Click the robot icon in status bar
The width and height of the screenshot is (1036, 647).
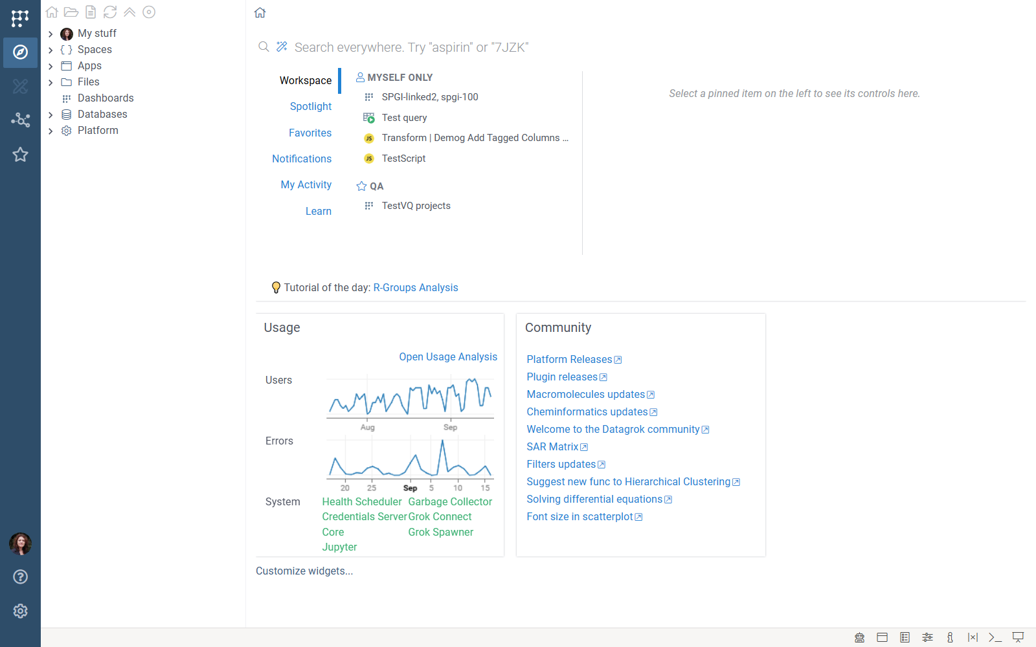pos(859,637)
